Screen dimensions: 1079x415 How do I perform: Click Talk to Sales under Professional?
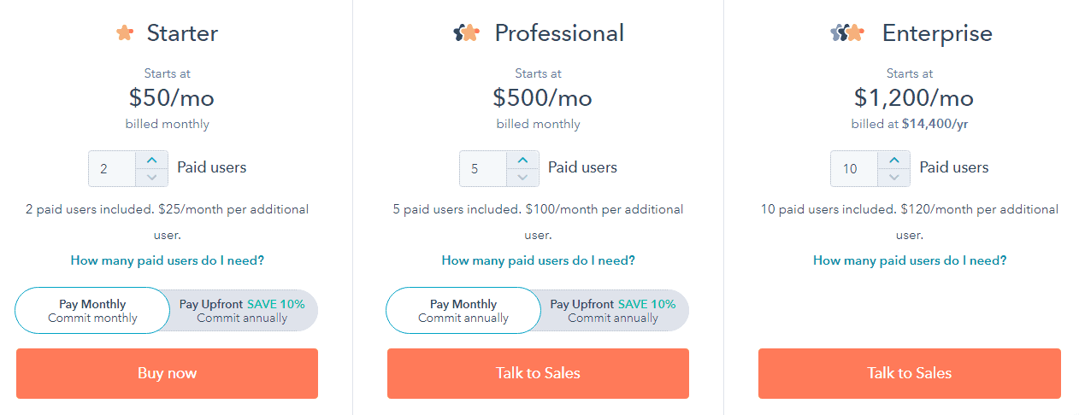pyautogui.click(x=538, y=373)
